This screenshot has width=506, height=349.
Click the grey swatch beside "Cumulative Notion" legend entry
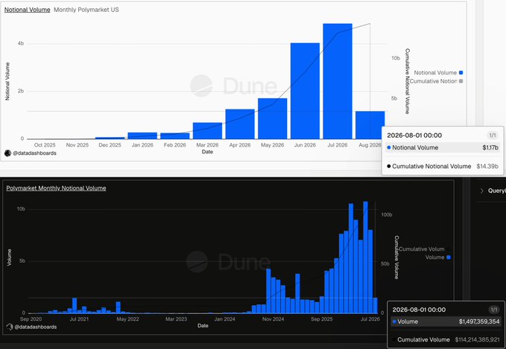click(461, 81)
